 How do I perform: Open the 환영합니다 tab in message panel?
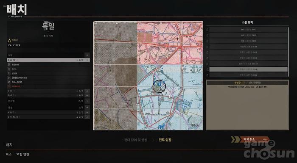(x=239, y=83)
